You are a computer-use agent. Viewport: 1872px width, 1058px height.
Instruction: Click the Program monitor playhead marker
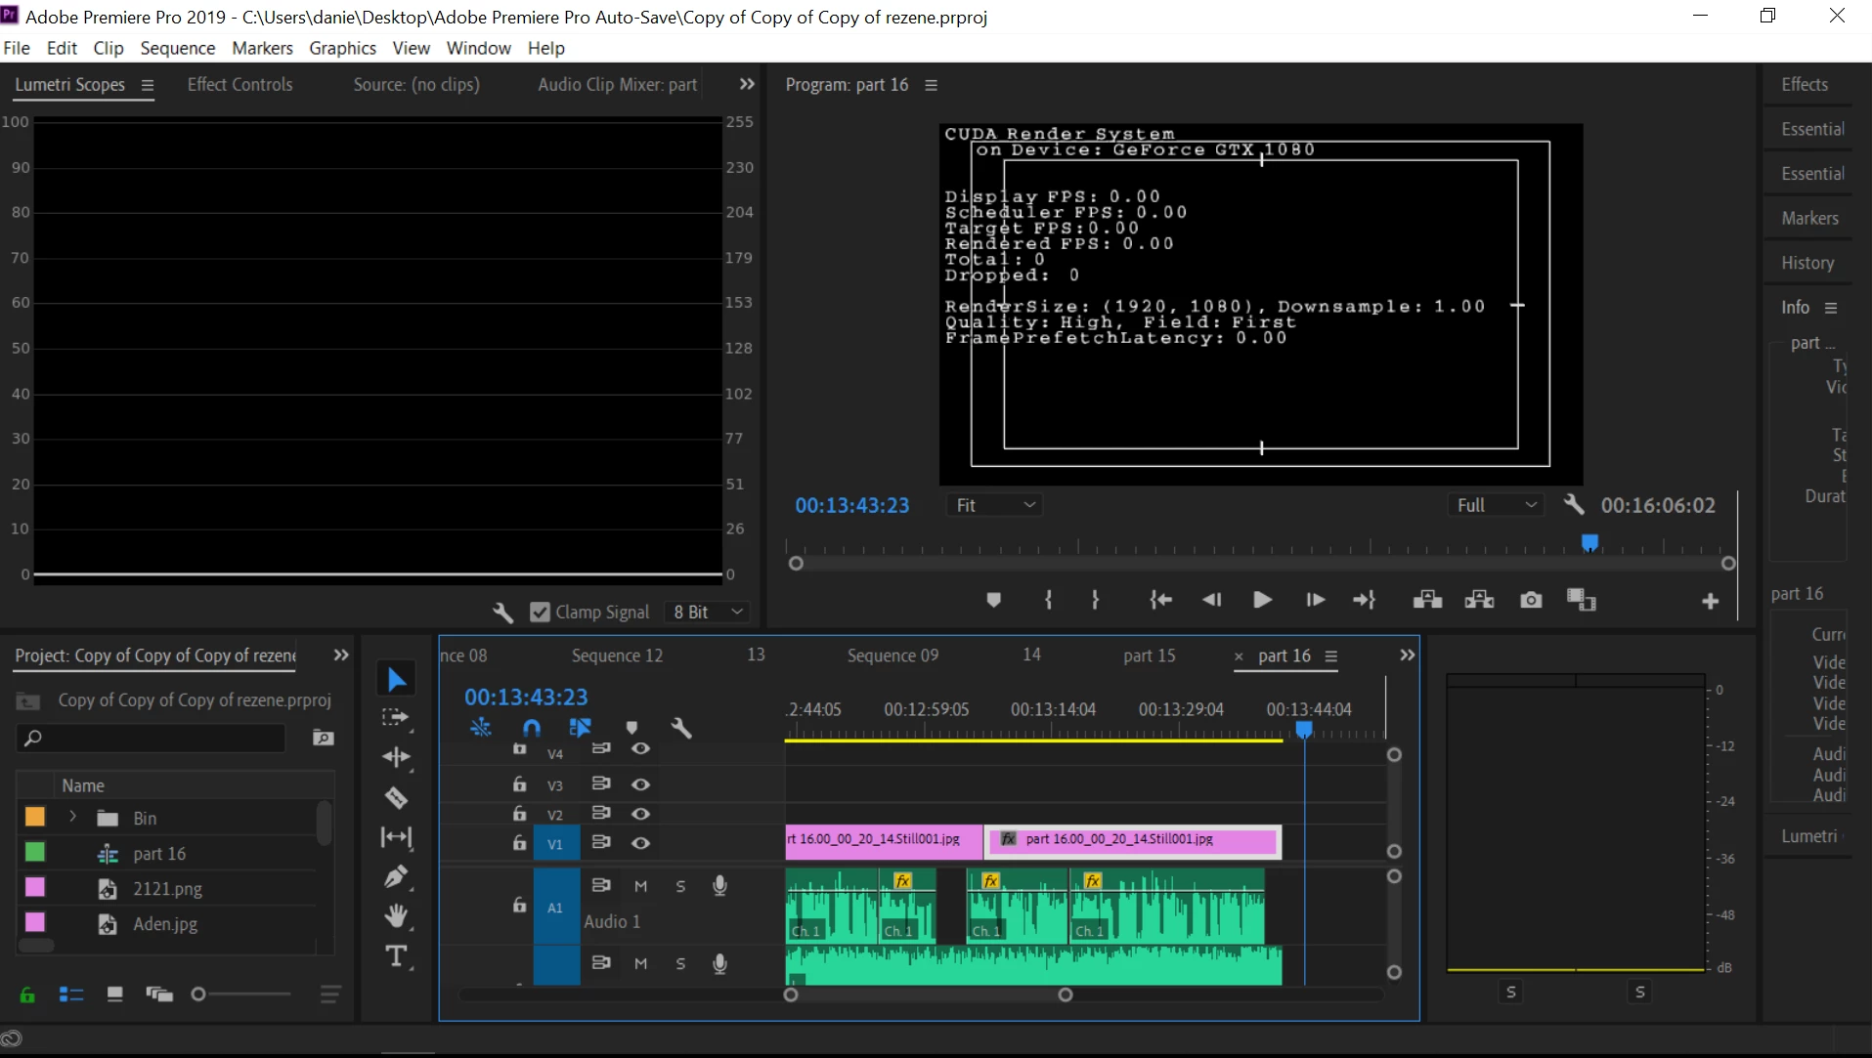tap(1589, 542)
